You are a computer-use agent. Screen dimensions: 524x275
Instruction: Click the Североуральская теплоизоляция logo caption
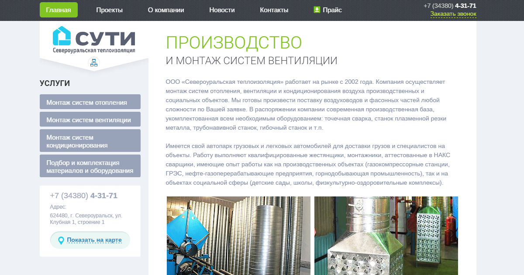94,50
